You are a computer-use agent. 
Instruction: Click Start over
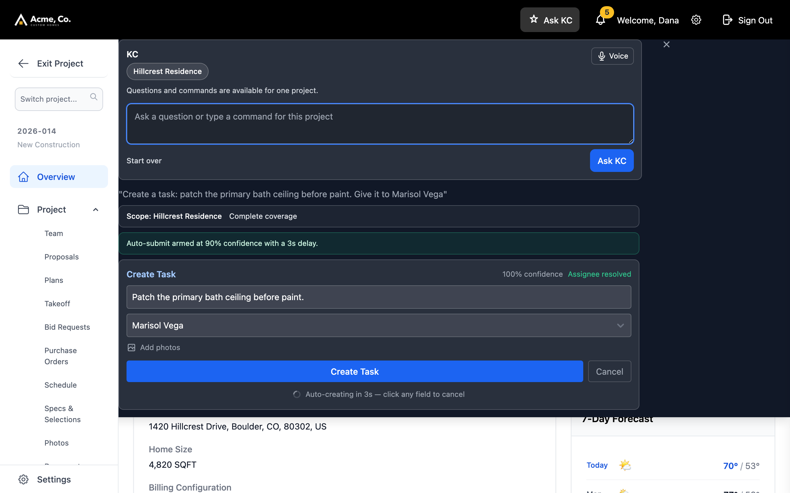[144, 161]
